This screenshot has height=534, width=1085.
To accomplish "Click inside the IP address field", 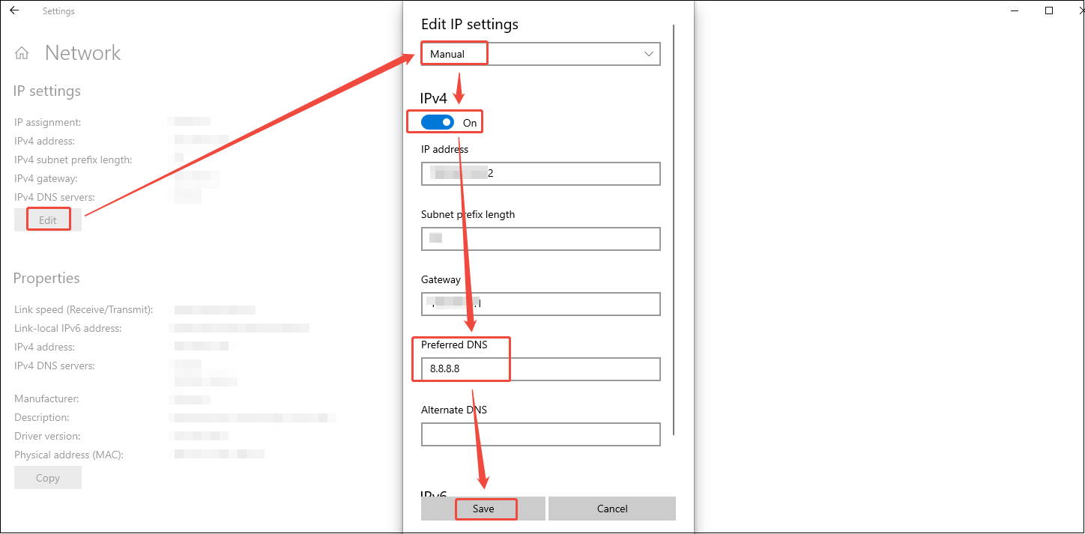I will (x=540, y=173).
